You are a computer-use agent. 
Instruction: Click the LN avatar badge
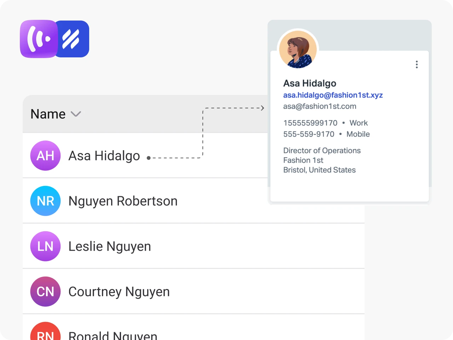coord(45,246)
